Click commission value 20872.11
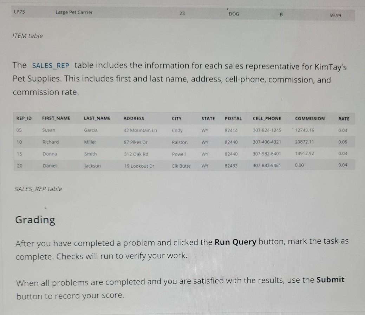The height and width of the screenshot is (315, 365). coord(305,142)
